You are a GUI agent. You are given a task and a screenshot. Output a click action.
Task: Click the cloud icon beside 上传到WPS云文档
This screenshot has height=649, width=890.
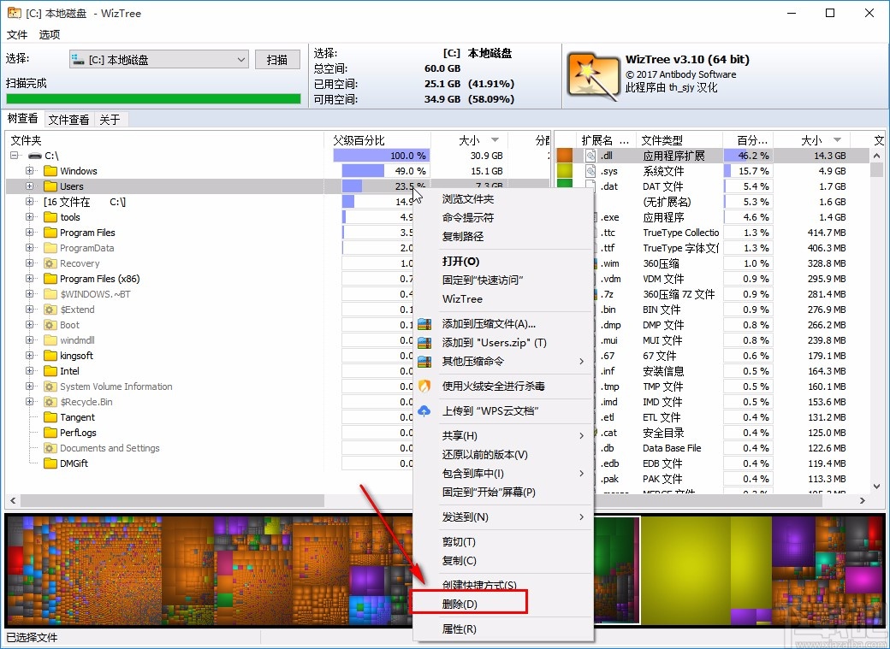coord(423,410)
